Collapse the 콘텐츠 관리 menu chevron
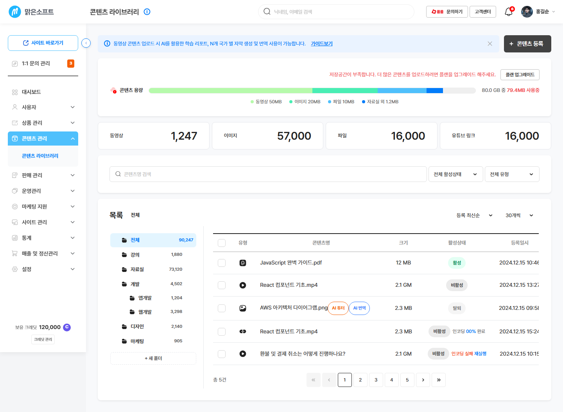 point(73,139)
